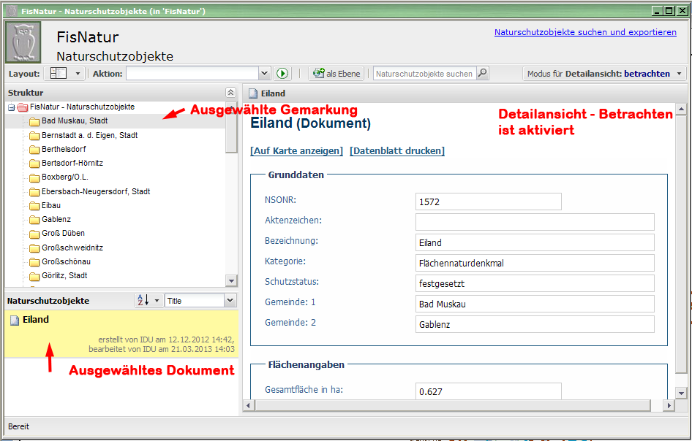Click 'Datenblatt drucken' link
The image size is (692, 441).
(396, 151)
